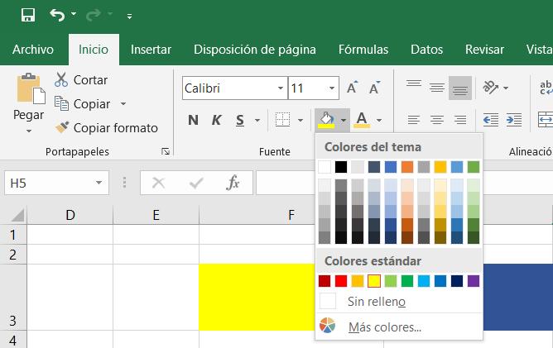The image size is (553, 348).
Task: Click the Undo arrow icon
Action: point(57,15)
